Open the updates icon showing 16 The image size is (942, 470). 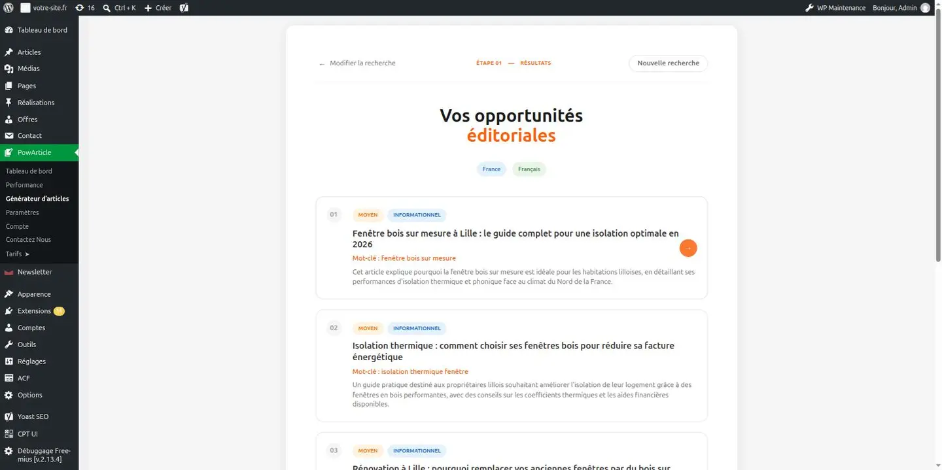79,8
